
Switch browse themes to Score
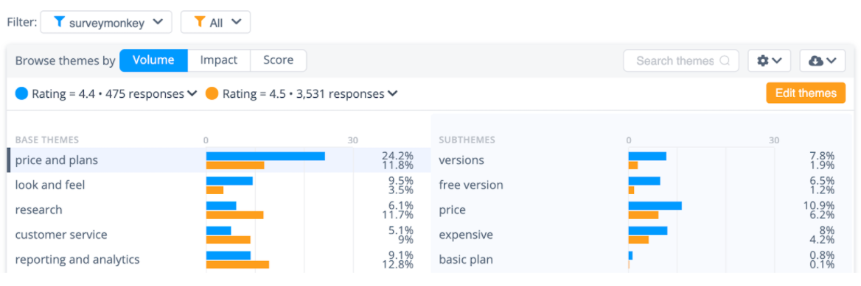(278, 60)
